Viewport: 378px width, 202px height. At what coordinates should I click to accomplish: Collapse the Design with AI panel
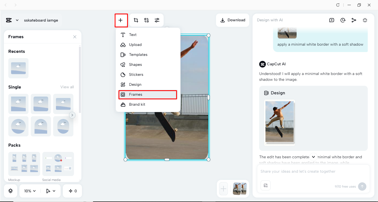[x=365, y=20]
